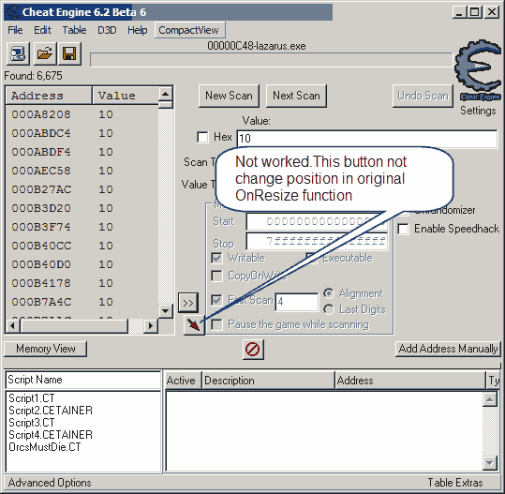Open the process list computer icon

18,53
